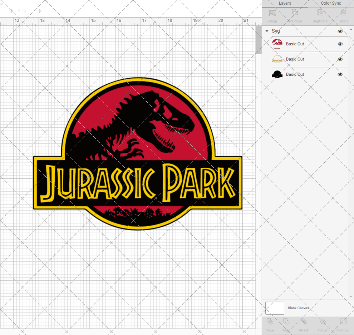Click the UnGroup button
This screenshot has height=335, width=354.
(295, 13)
